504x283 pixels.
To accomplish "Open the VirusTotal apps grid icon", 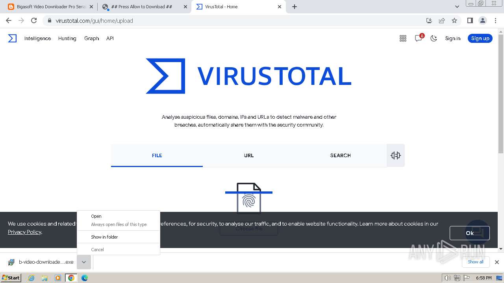I will (403, 38).
